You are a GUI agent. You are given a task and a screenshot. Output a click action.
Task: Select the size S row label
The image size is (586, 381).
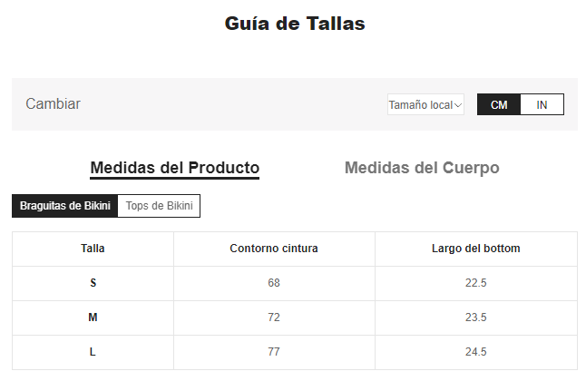coord(93,283)
